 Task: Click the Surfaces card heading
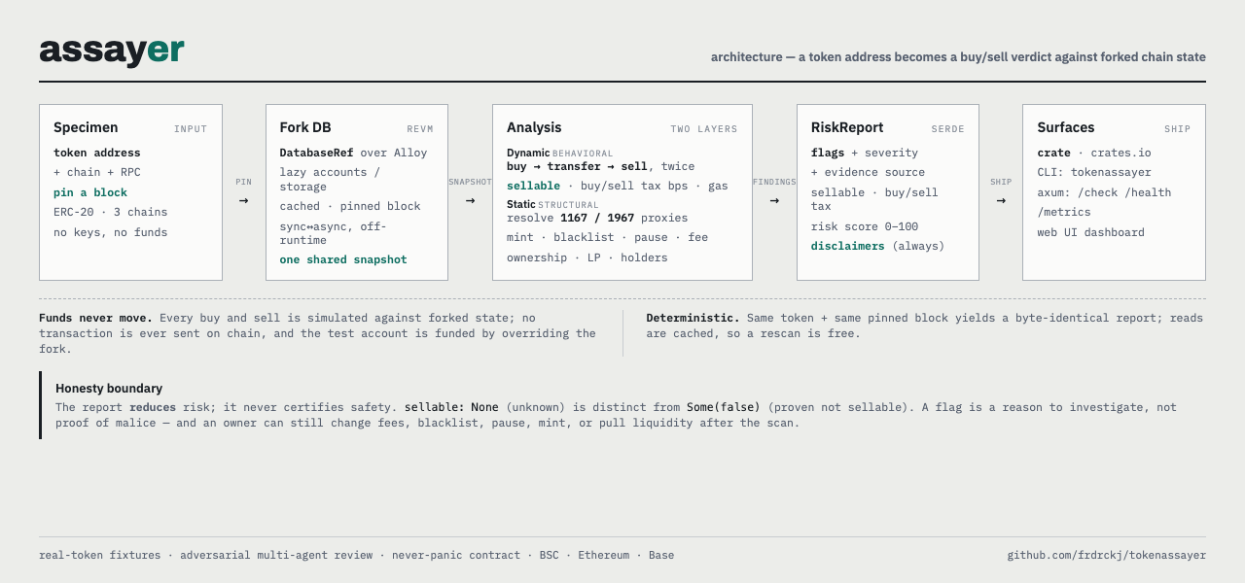[x=1066, y=127]
